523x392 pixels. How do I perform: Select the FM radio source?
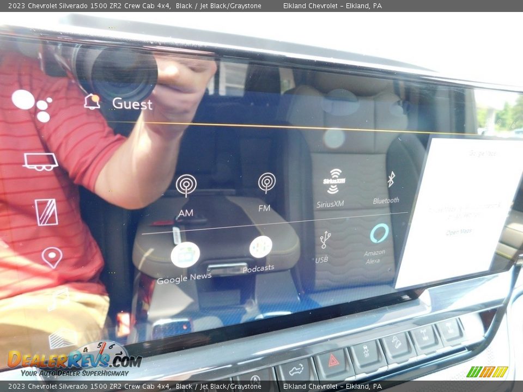point(266,192)
